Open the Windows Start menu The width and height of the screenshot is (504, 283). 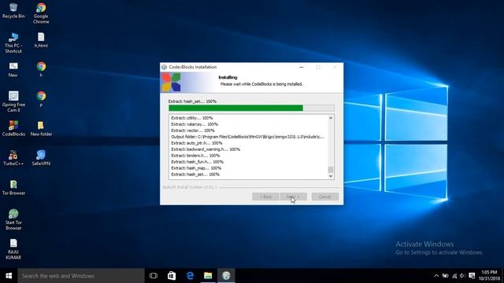coord(9,276)
